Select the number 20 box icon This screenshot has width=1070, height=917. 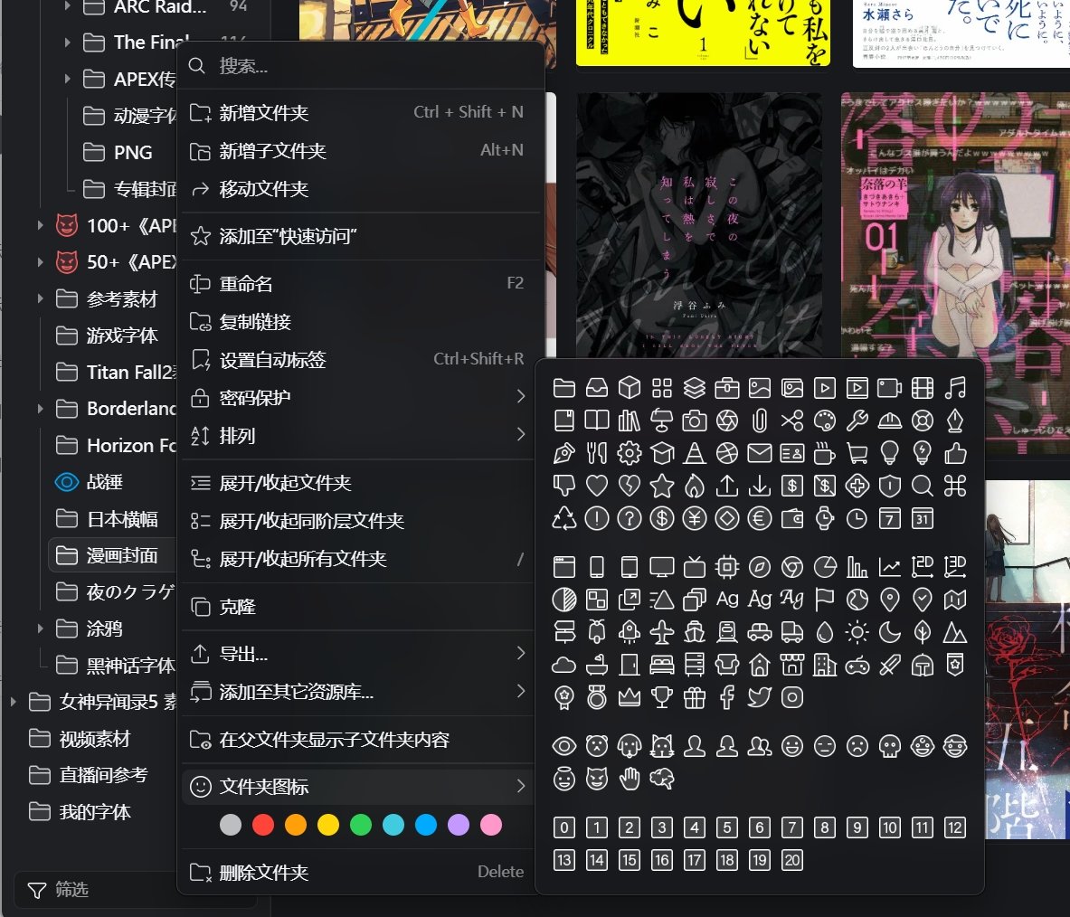(x=791, y=860)
